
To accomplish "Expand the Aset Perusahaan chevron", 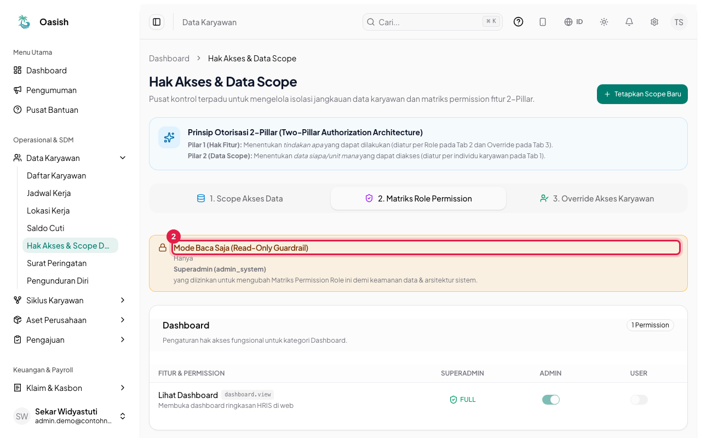I will (123, 320).
